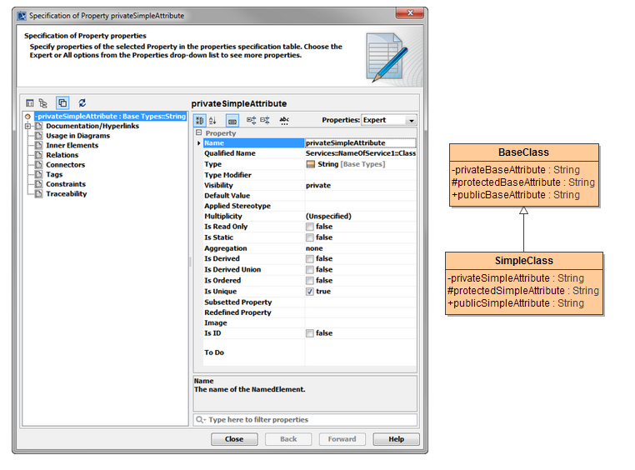This screenshot has height=470, width=635.
Task: Click the String type class icon
Action: coord(311,164)
